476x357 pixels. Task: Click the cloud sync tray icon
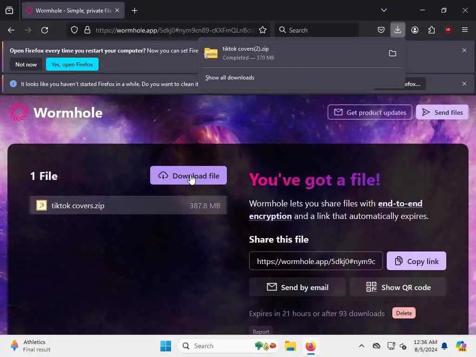pyautogui.click(x=377, y=346)
